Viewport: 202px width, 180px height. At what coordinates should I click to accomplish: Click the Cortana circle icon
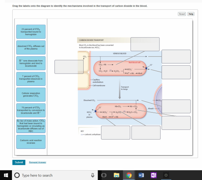point(17,175)
